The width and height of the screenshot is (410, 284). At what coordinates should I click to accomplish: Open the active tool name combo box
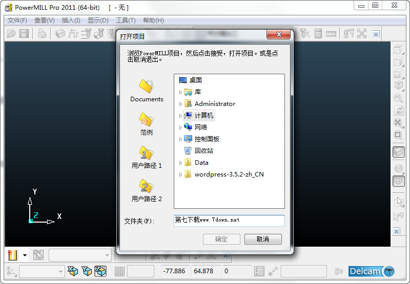[80, 255]
